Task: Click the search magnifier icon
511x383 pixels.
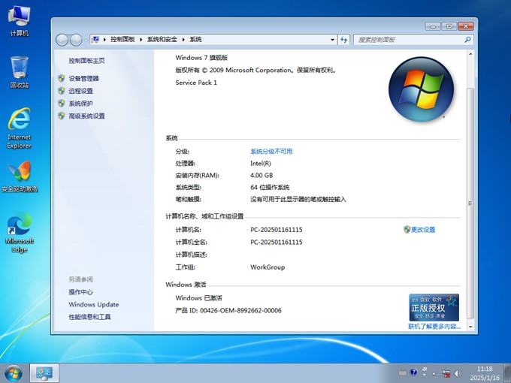Action: click(x=467, y=40)
